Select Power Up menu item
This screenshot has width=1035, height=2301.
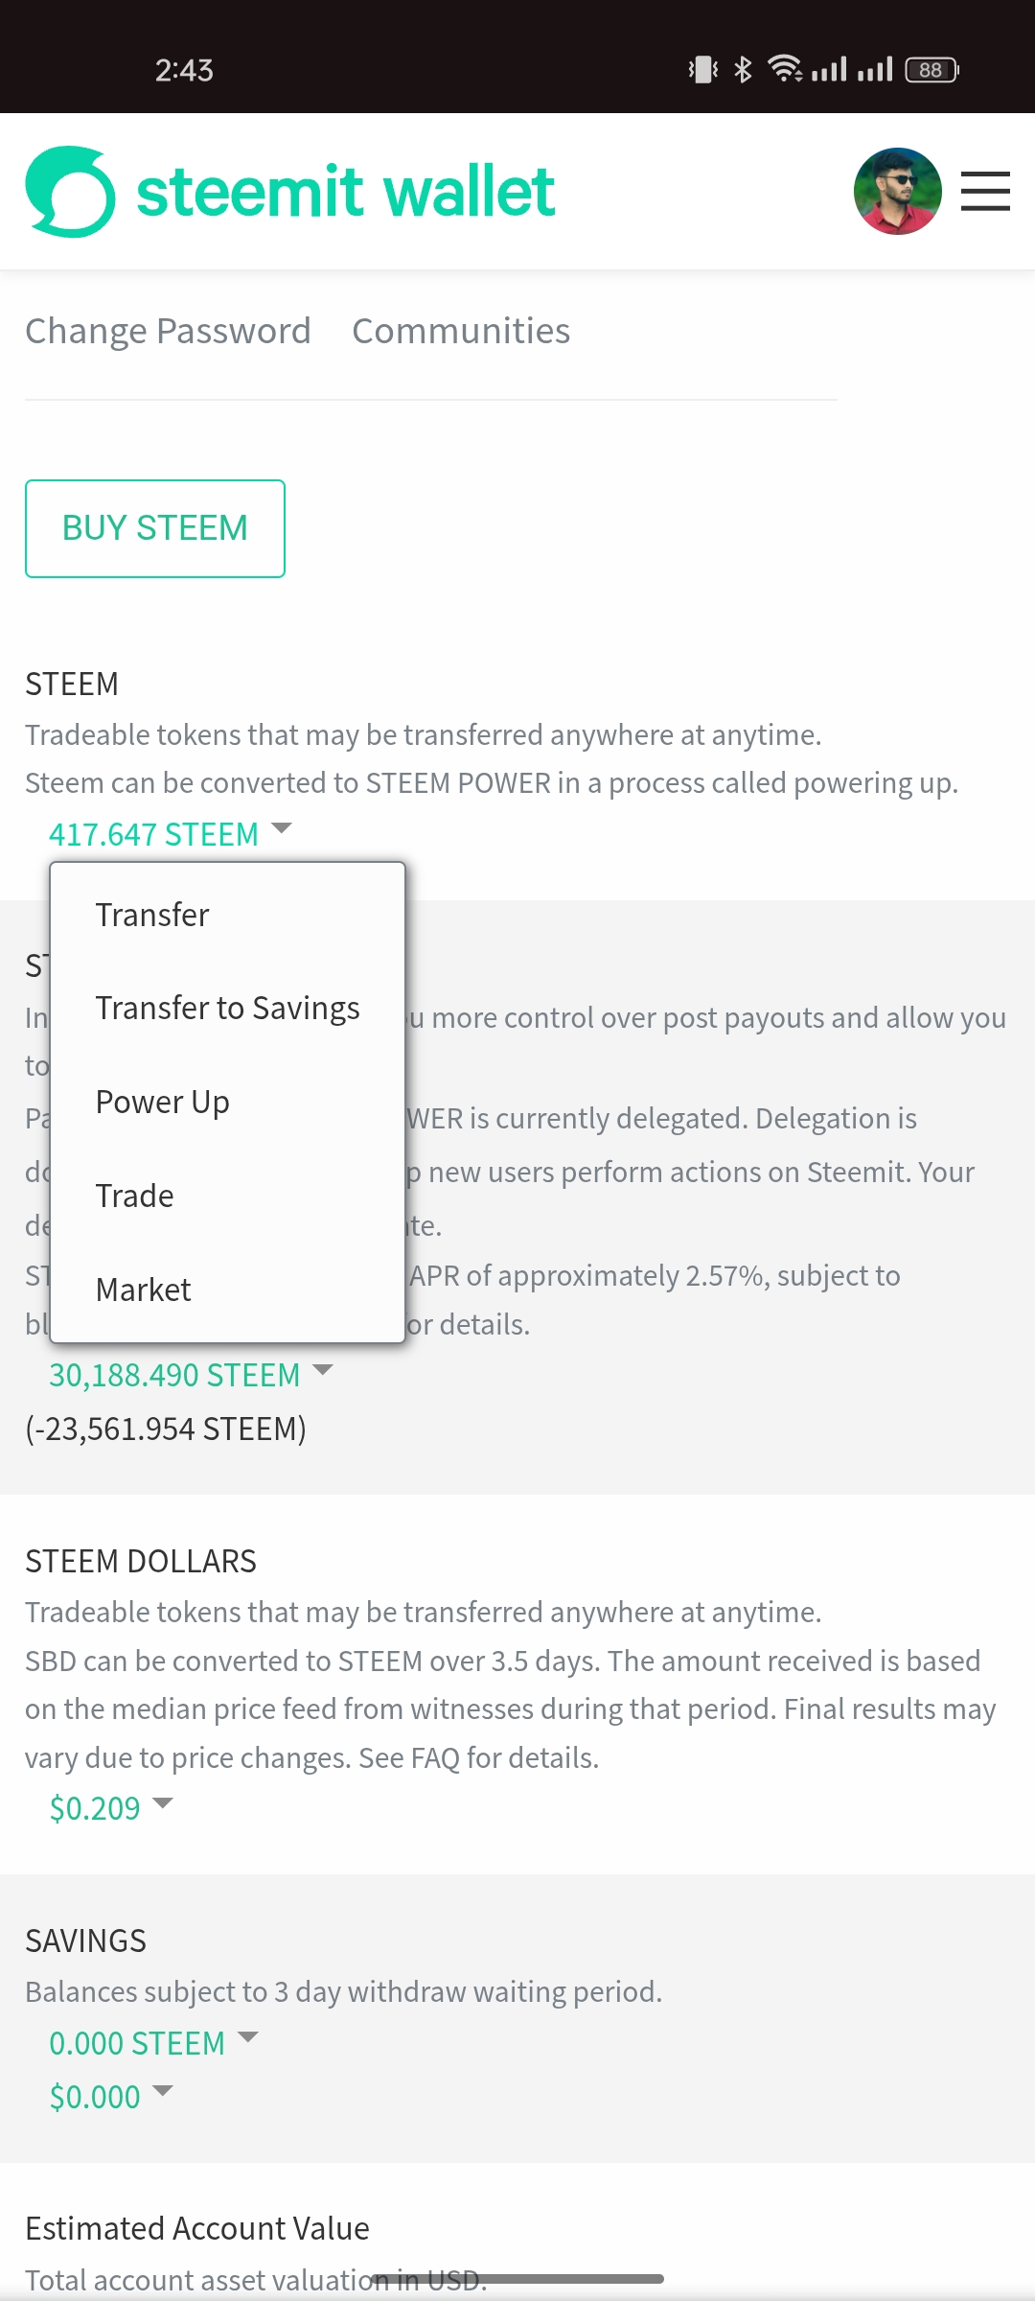(x=162, y=1102)
